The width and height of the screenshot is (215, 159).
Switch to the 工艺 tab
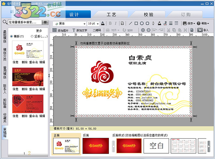point(111,15)
